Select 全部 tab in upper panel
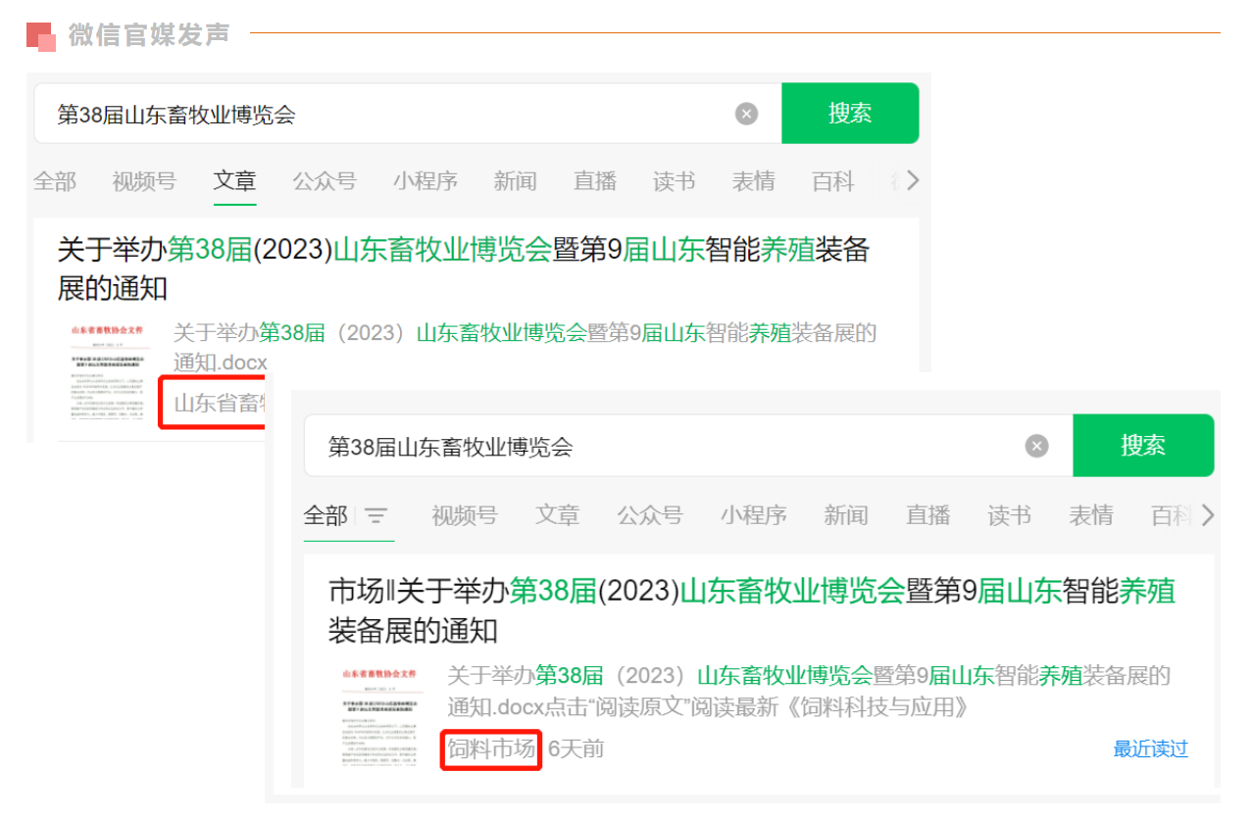1252x820 pixels. pos(55,181)
